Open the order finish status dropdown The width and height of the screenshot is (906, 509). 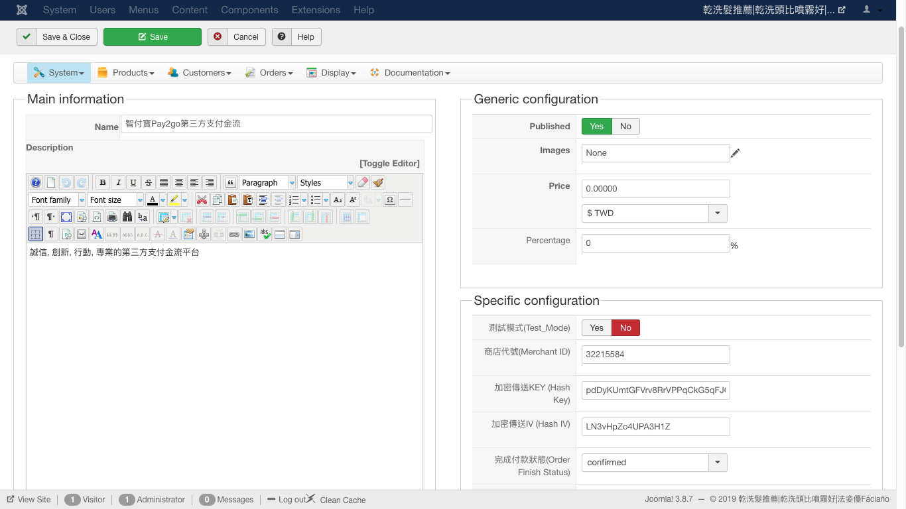click(718, 463)
